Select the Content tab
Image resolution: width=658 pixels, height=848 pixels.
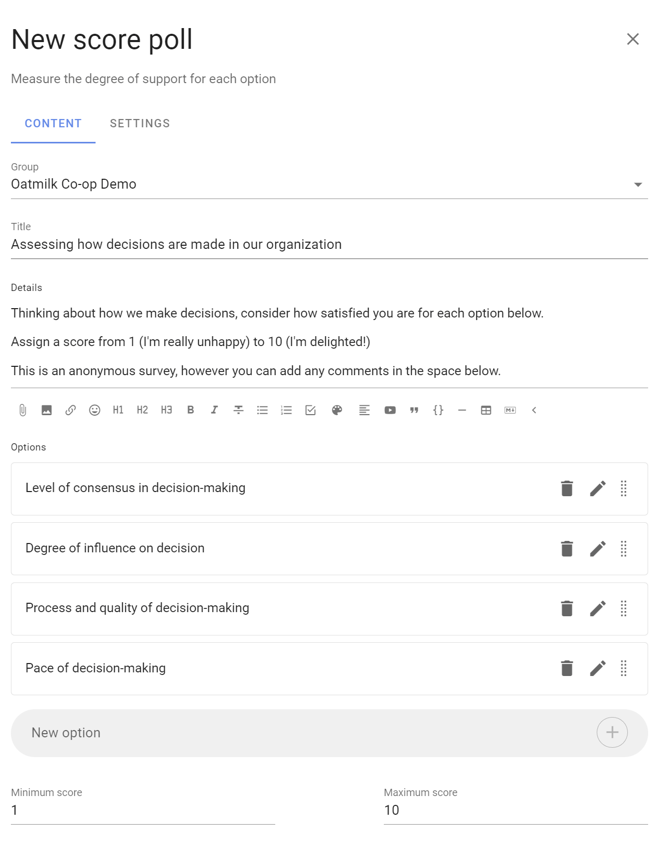click(53, 124)
